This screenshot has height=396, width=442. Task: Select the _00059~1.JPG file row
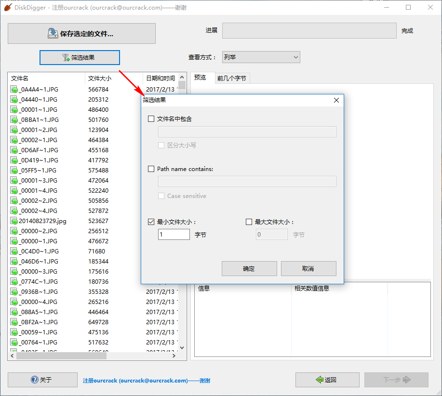tap(94, 332)
